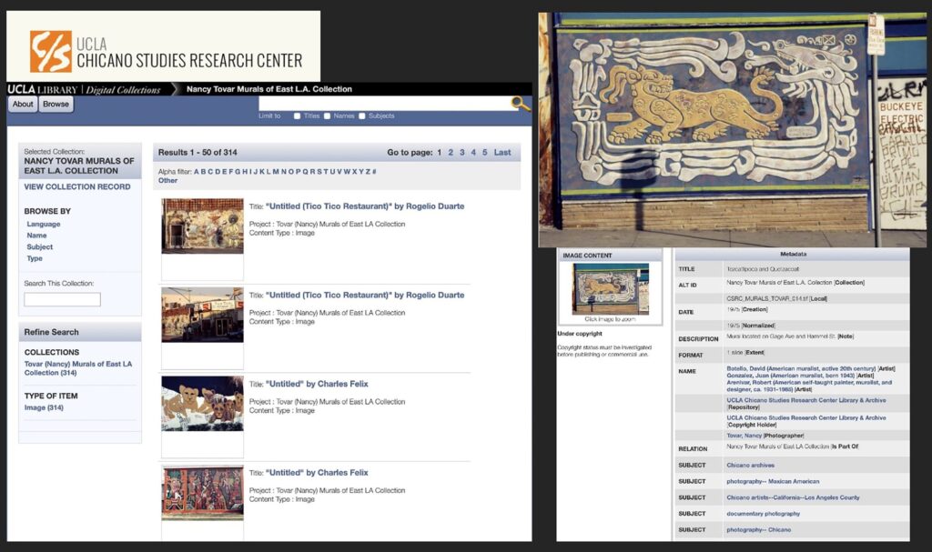Open the Repository UCLA Chicano Studies Research Center link
The height and width of the screenshot is (552, 932).
coord(806,400)
